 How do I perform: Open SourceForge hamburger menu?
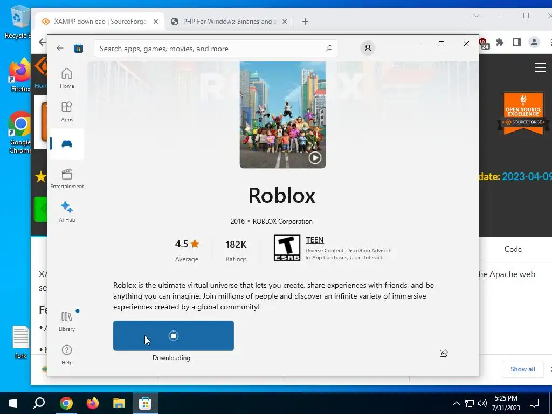pos(540,67)
